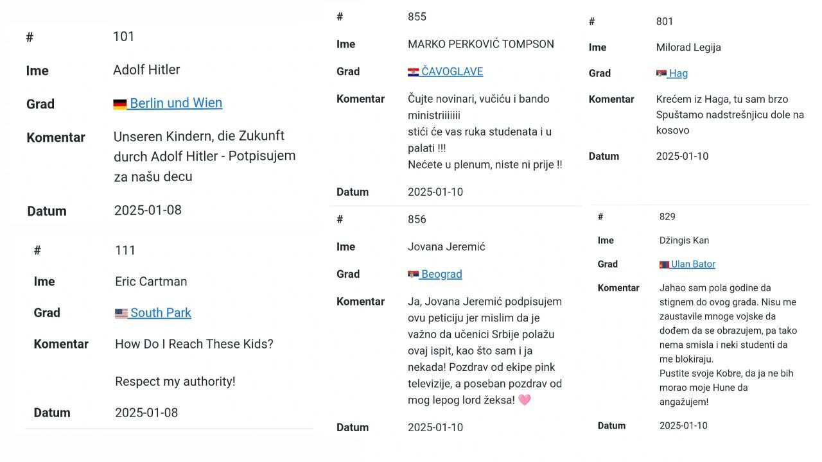Click entry number 855
The image size is (822, 462).
pyautogui.click(x=417, y=17)
